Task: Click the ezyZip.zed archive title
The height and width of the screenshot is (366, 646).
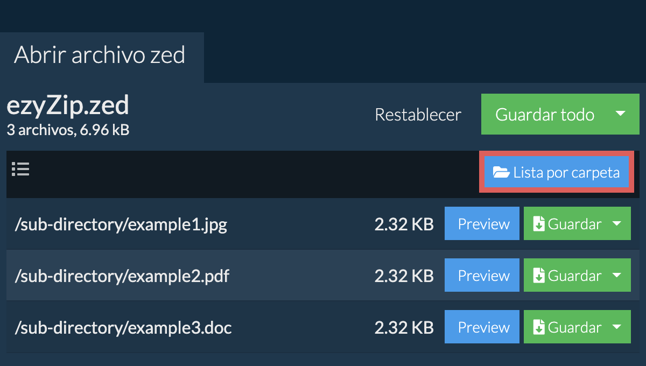Action: pos(68,106)
